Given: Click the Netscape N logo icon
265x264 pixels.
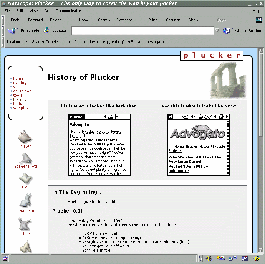Looking at the screenshot, I should tap(259, 20).
